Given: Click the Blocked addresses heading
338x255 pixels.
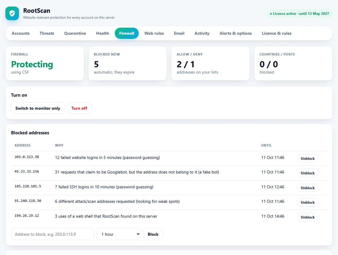Looking at the screenshot, I should pos(30,133).
